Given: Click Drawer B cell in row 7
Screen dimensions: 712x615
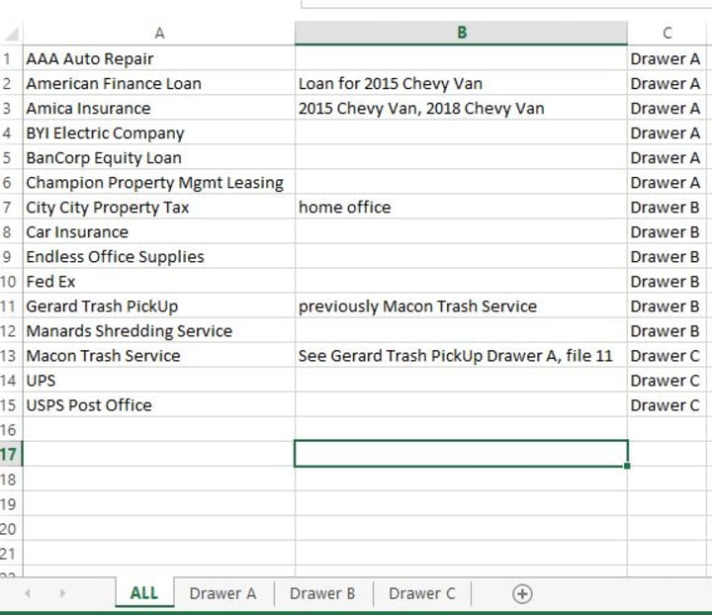Looking at the screenshot, I should [667, 207].
